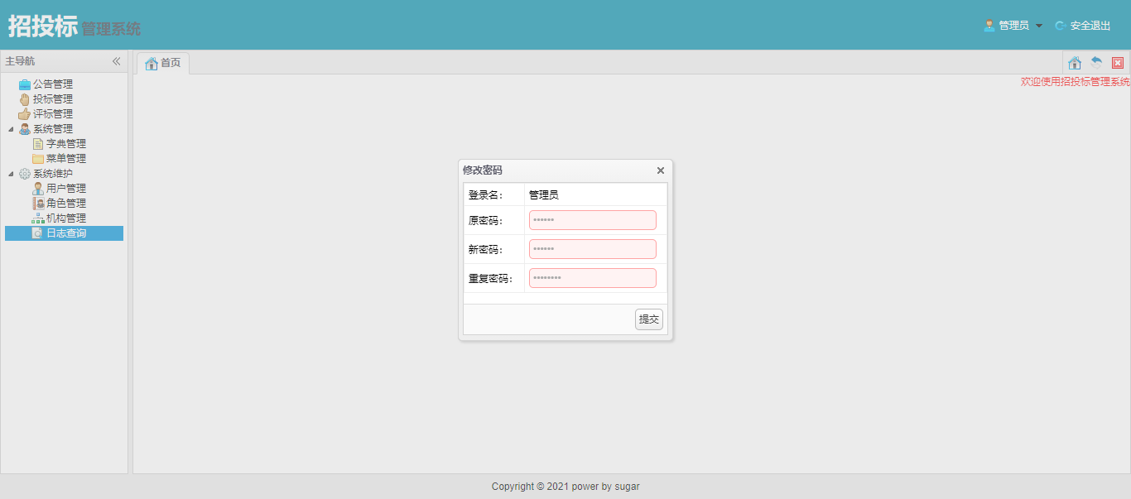Switch to the 首页 tab
The height and width of the screenshot is (499, 1131).
(x=163, y=63)
